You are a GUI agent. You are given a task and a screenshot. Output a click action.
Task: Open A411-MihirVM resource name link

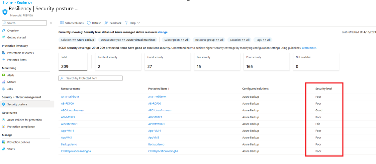point(70,97)
